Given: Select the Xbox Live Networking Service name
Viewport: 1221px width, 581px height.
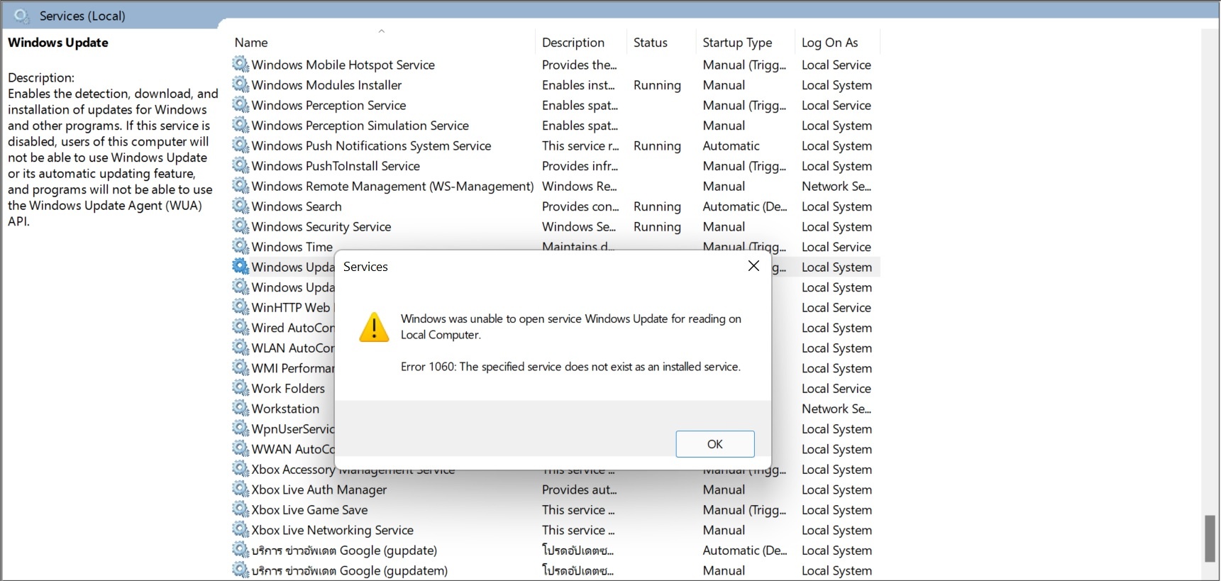Looking at the screenshot, I should [x=333, y=530].
